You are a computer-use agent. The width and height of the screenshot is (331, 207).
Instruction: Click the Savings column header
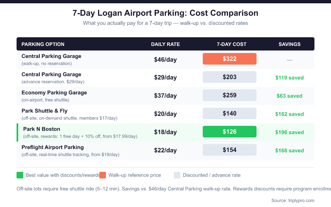pyautogui.click(x=290, y=44)
